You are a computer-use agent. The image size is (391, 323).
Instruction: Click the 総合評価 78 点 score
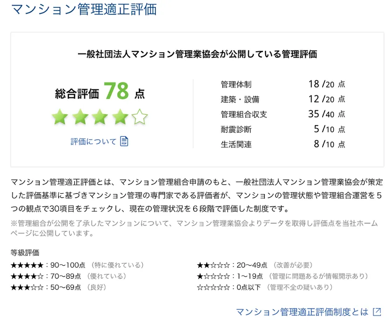pyautogui.click(x=100, y=92)
